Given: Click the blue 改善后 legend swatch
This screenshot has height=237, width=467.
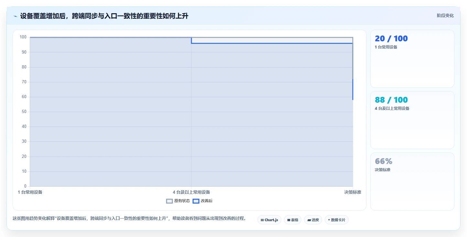Looking at the screenshot, I should pyautogui.click(x=196, y=201).
